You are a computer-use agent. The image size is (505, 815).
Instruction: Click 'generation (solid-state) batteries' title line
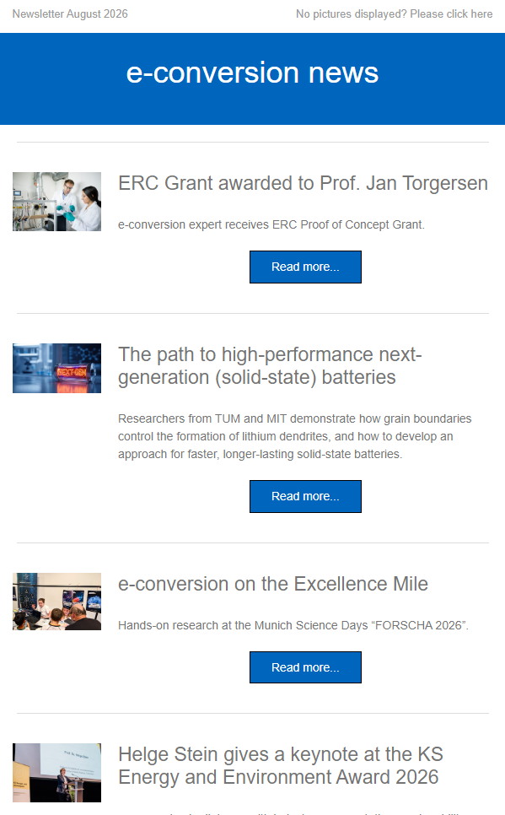coord(256,377)
